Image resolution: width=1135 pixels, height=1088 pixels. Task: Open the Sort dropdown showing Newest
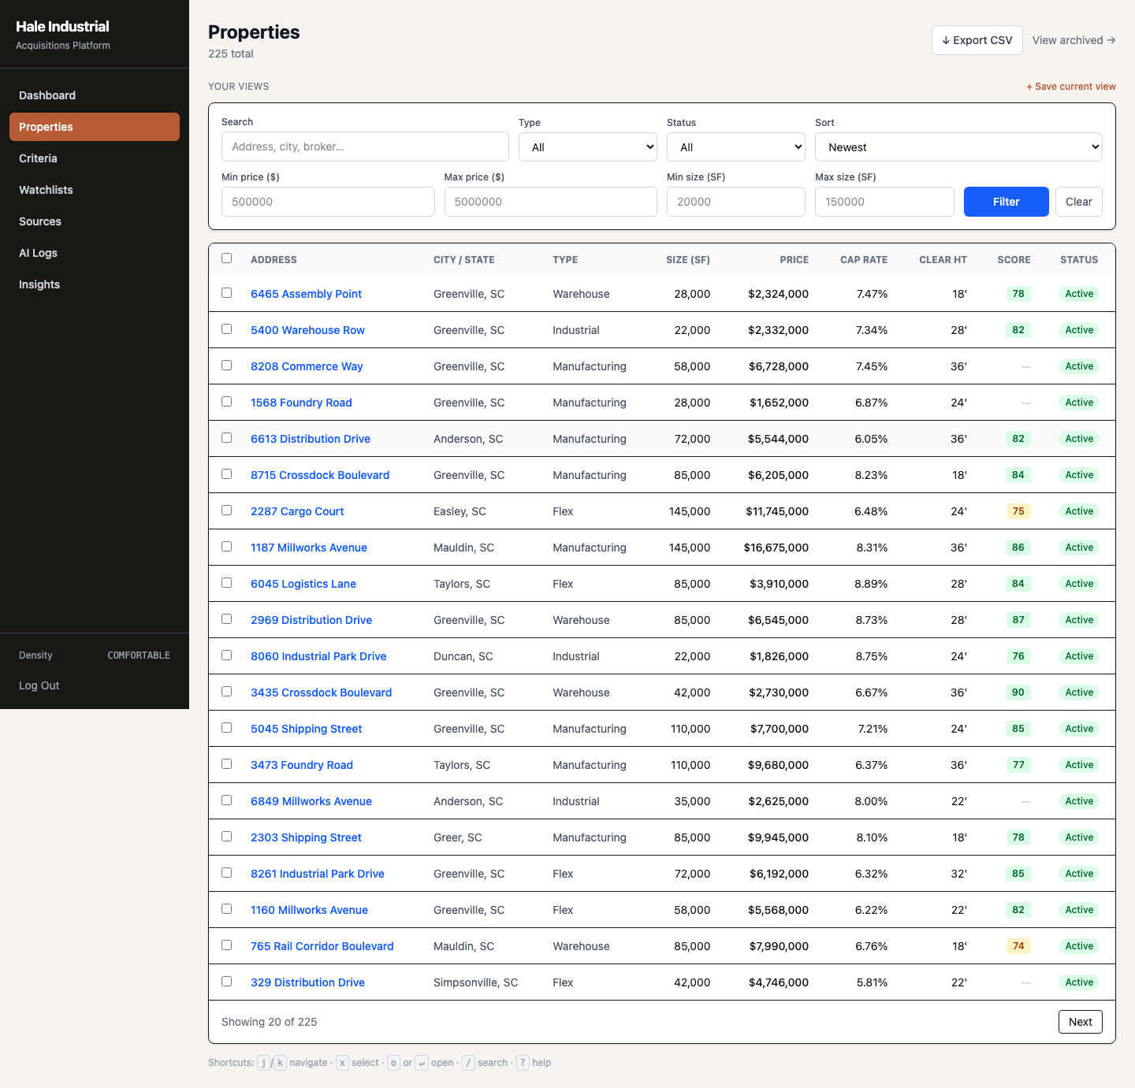(958, 147)
